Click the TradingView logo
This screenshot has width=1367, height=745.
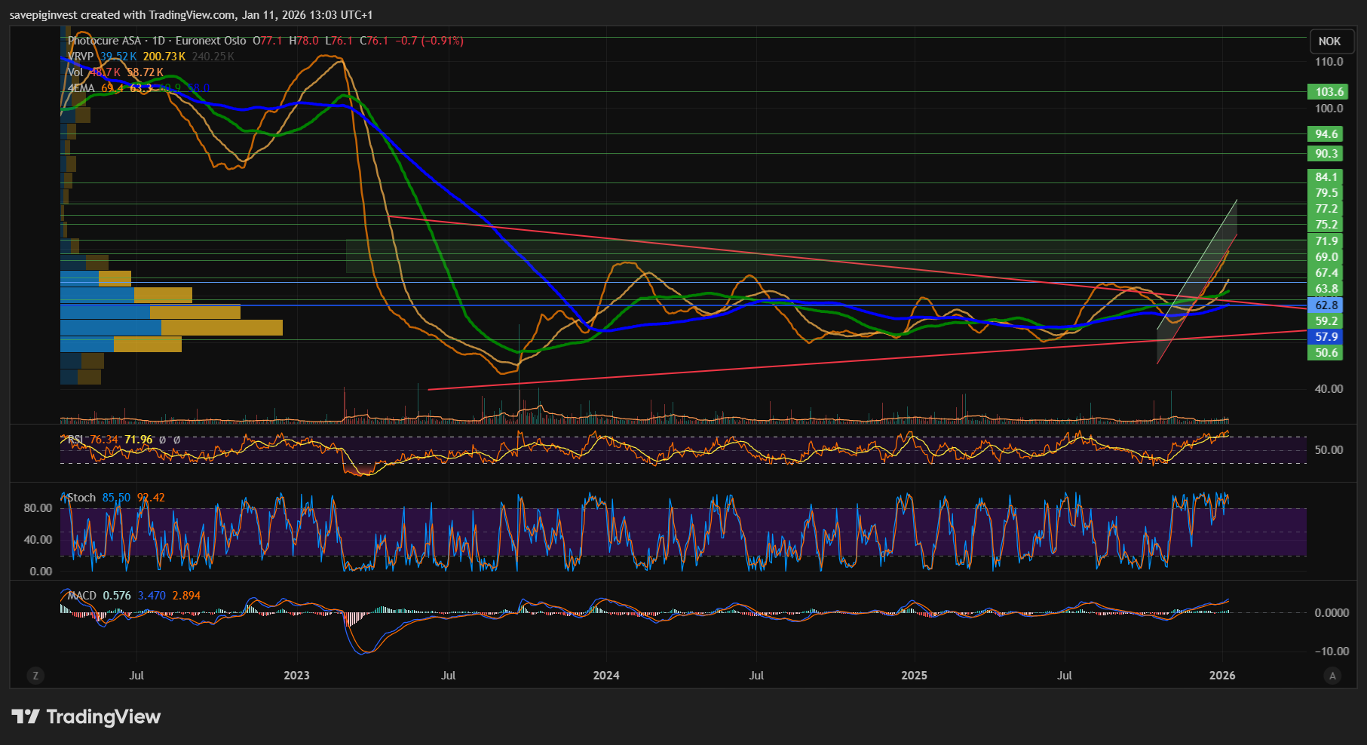coord(86,716)
